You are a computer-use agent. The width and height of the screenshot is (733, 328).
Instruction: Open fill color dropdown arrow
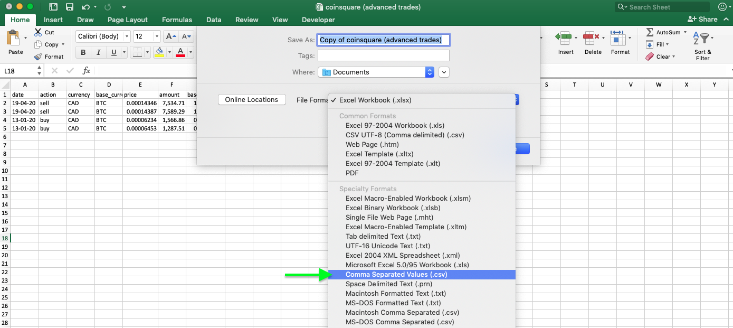click(x=169, y=52)
